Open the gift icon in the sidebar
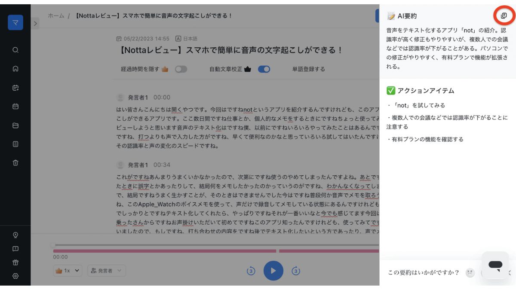 15,263
